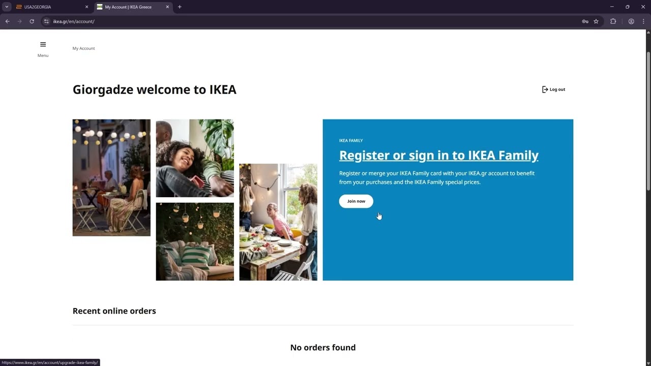Click the Log out button
Image resolution: width=651 pixels, height=366 pixels.
coord(553,89)
